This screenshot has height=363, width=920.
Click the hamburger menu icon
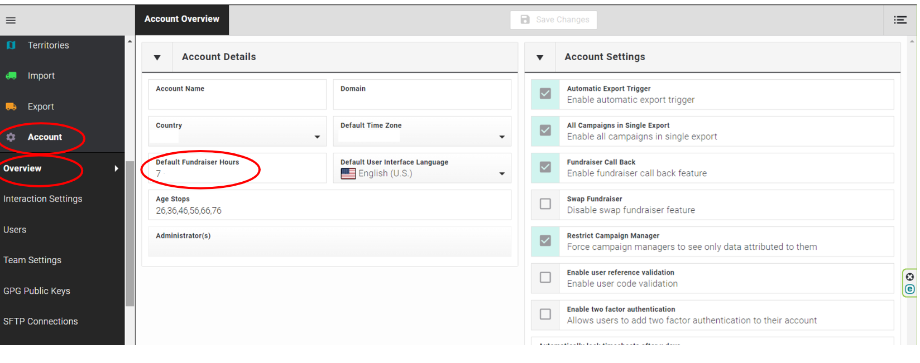pos(11,21)
